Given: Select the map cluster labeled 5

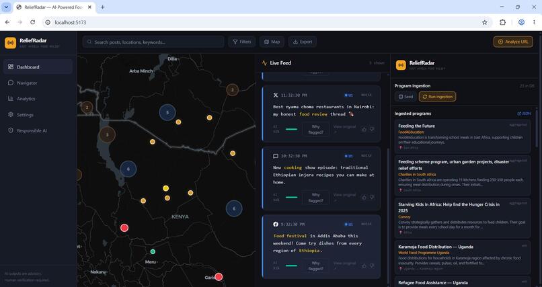Looking at the screenshot, I should point(167,113).
